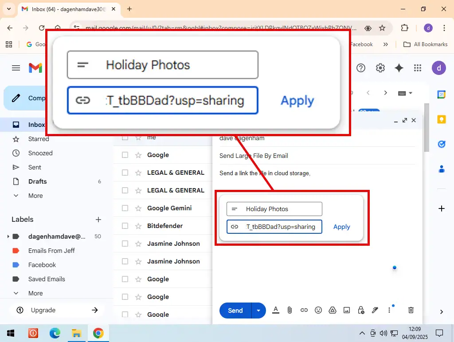Viewport: 454px width, 342px height.
Task: Star the first Jasmine Johnson email
Action: pos(138,244)
